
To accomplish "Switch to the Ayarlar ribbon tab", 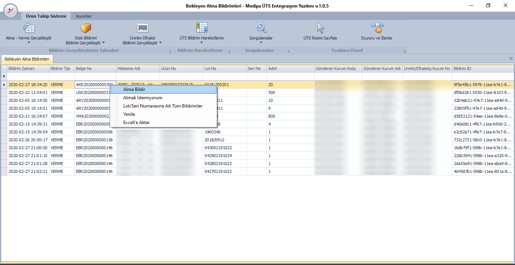I will tap(83, 16).
